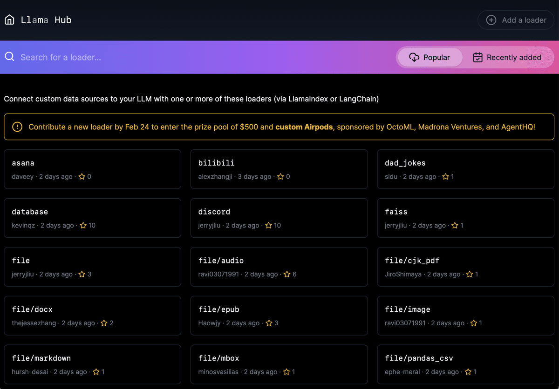The image size is (559, 389).
Task: Click the plus icon on Add a loader
Action: [x=491, y=20]
